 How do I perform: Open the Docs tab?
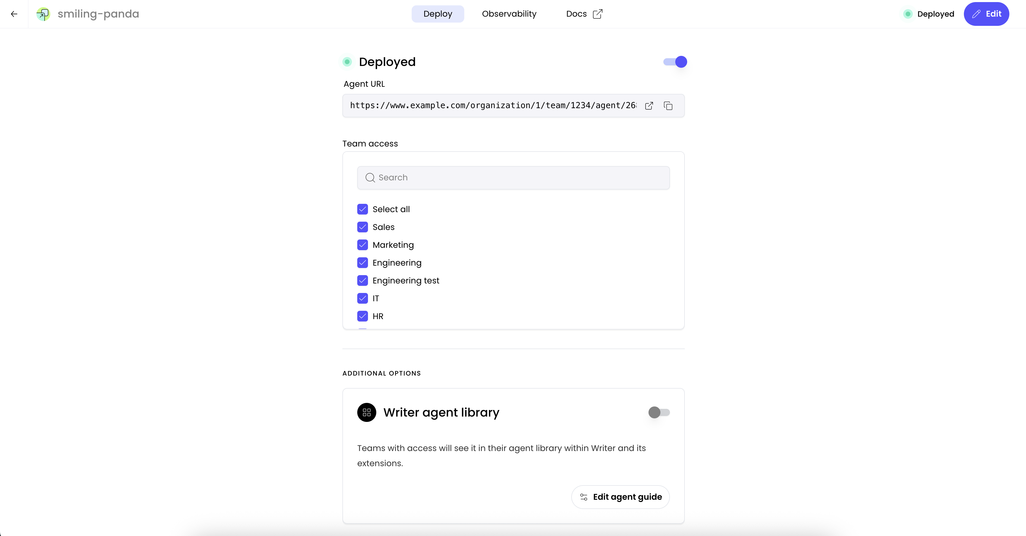tap(584, 14)
